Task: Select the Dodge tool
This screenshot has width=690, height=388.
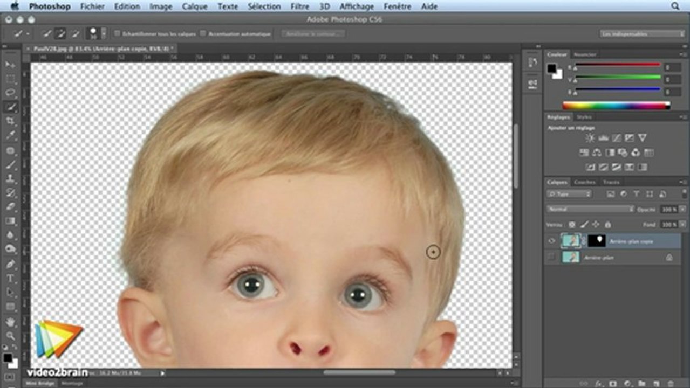Action: (x=10, y=249)
